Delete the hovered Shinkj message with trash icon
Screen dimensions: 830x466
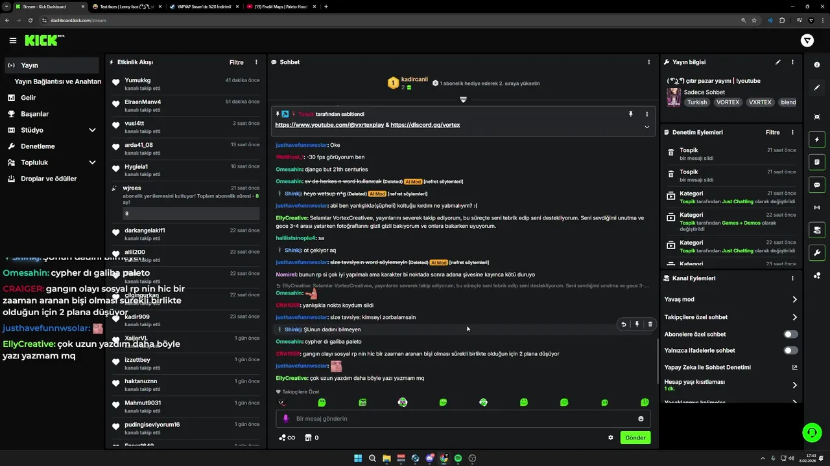pyautogui.click(x=650, y=324)
